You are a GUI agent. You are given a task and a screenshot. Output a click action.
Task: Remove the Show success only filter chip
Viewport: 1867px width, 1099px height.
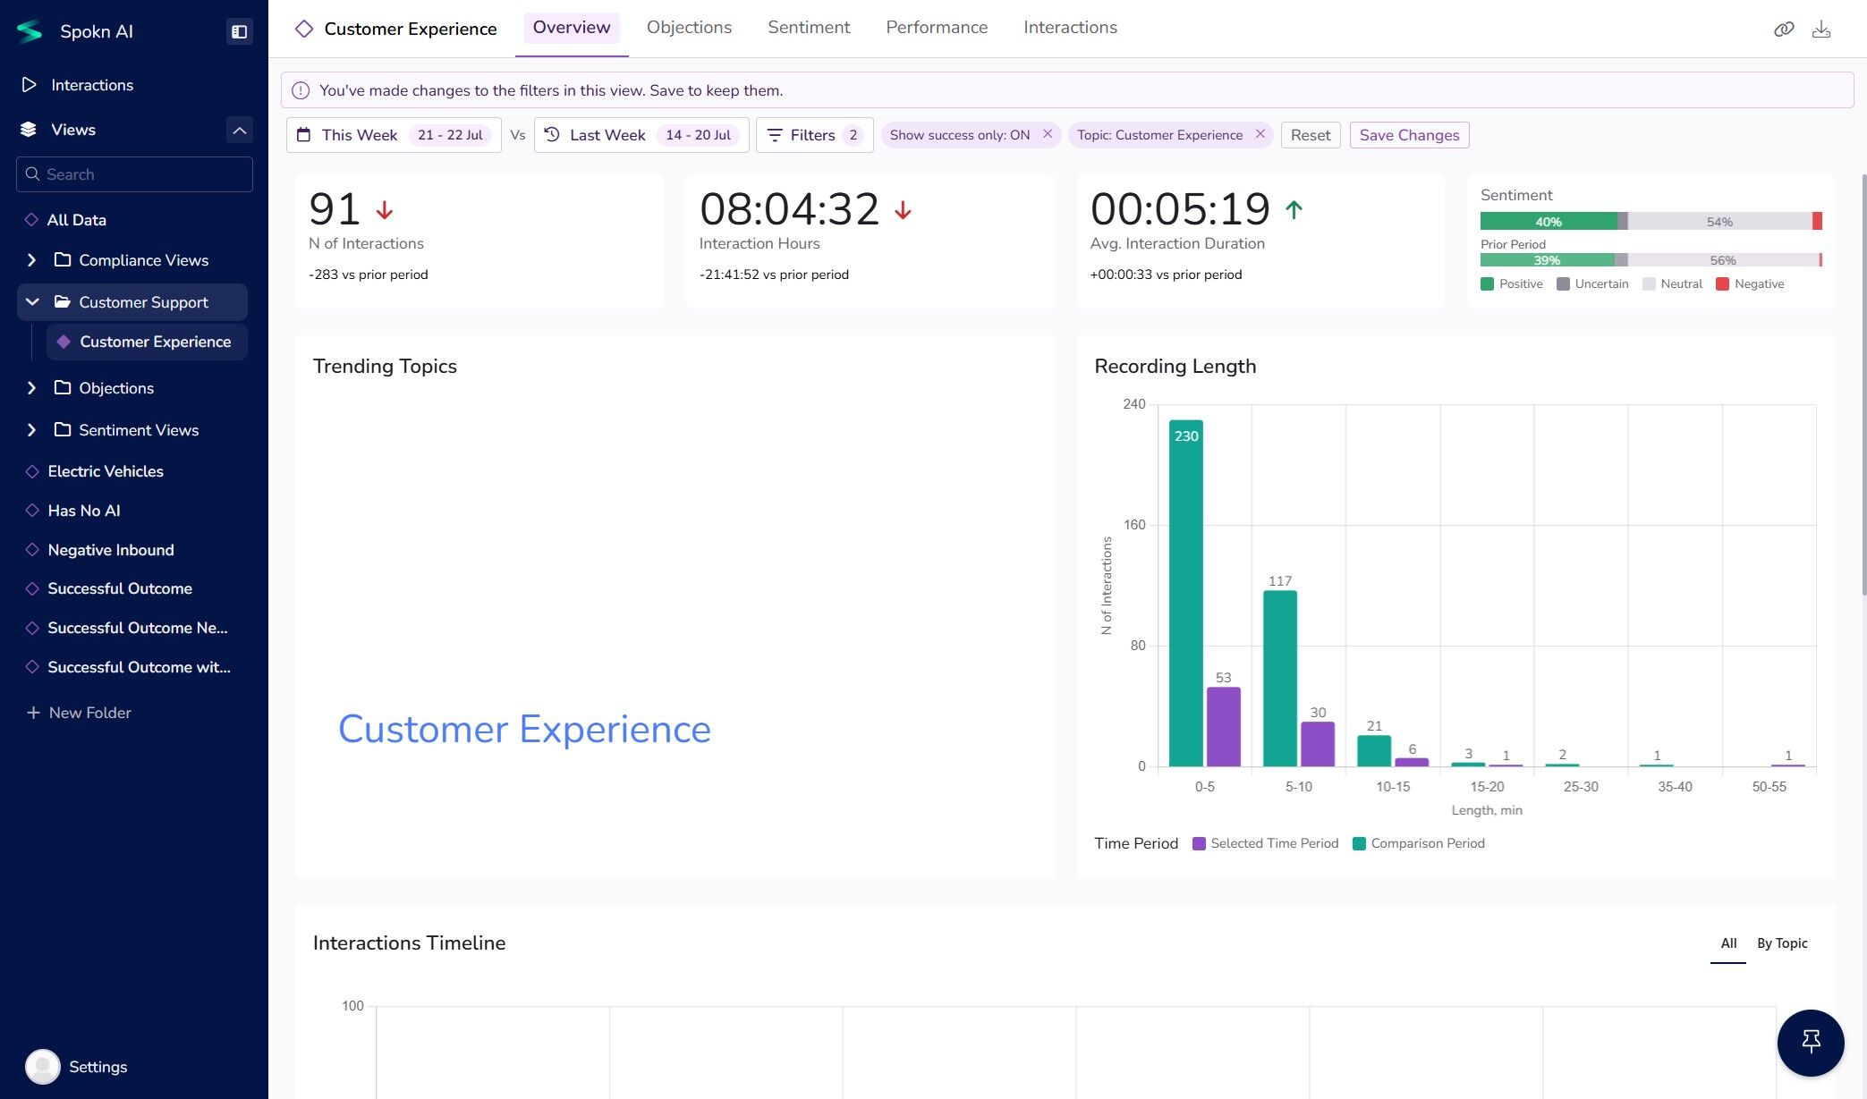click(1048, 134)
